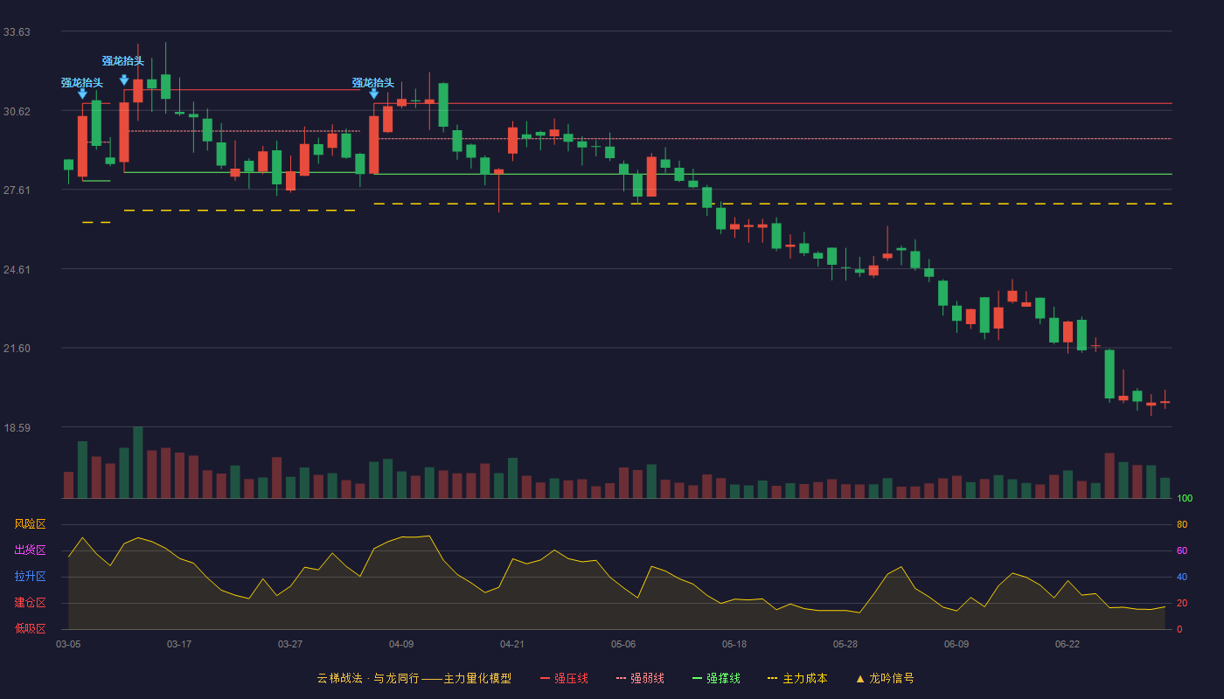Click the 04-21 date label
Image resolution: width=1224 pixels, height=699 pixels.
[512, 644]
